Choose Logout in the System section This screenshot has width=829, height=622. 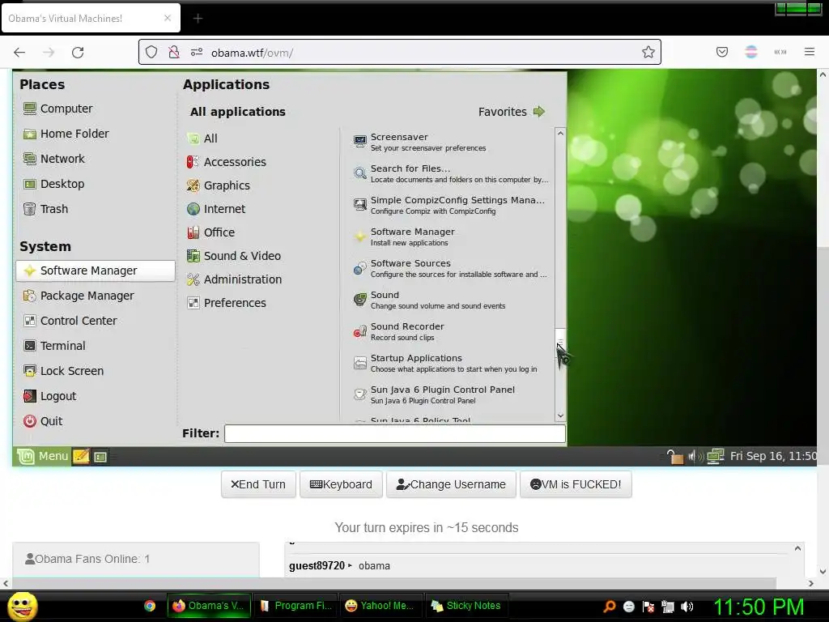click(50, 396)
